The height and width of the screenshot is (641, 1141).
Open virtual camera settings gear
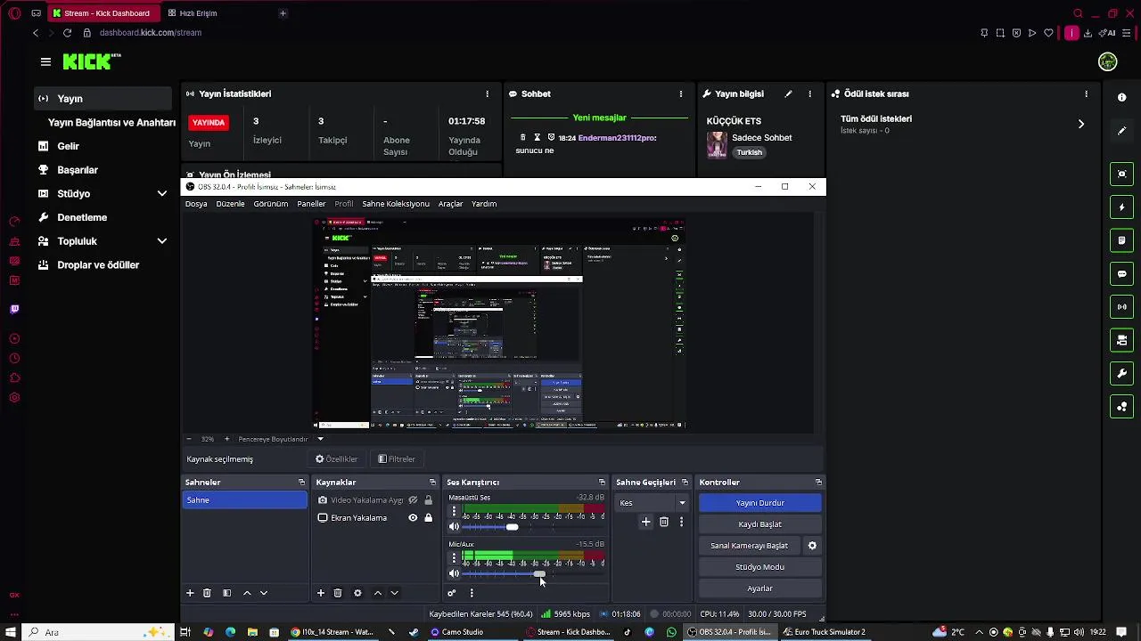[x=812, y=546]
